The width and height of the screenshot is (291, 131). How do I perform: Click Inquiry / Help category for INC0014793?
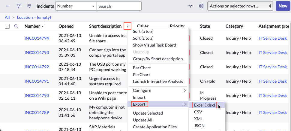[x=238, y=53]
